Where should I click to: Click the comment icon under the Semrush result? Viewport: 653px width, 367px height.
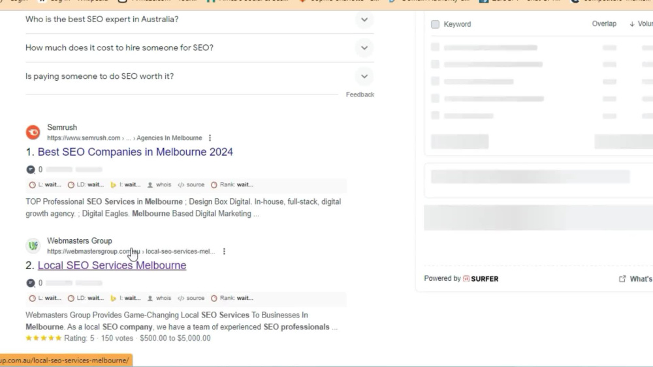click(31, 169)
